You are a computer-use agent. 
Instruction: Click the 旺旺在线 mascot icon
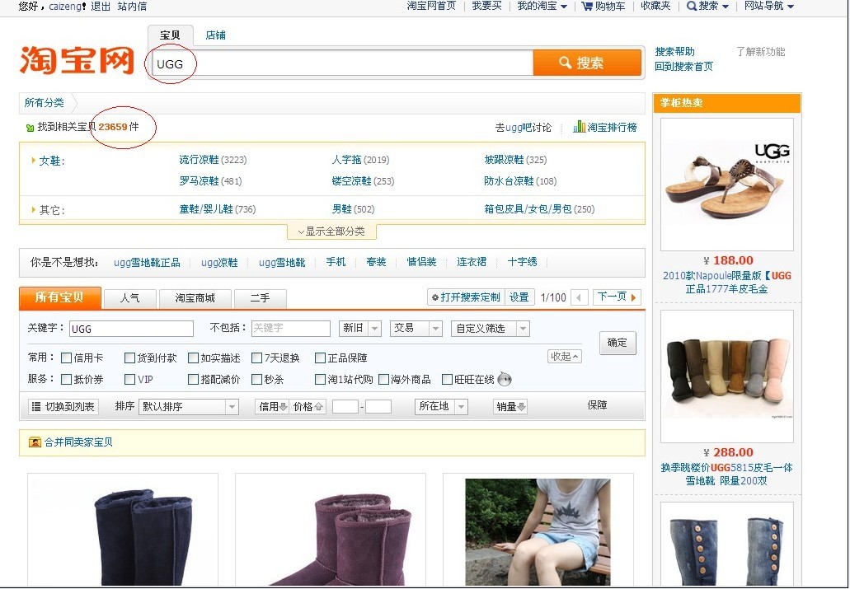pos(505,380)
